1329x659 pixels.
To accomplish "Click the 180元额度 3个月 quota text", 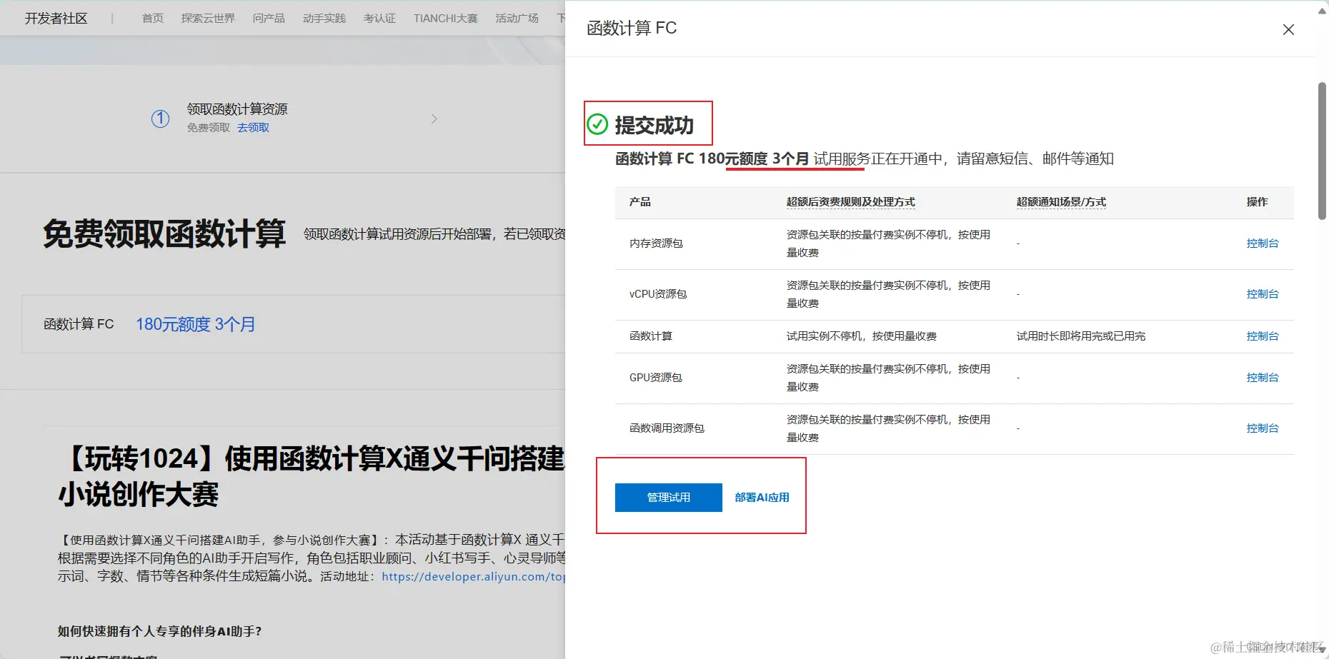I will coord(195,324).
